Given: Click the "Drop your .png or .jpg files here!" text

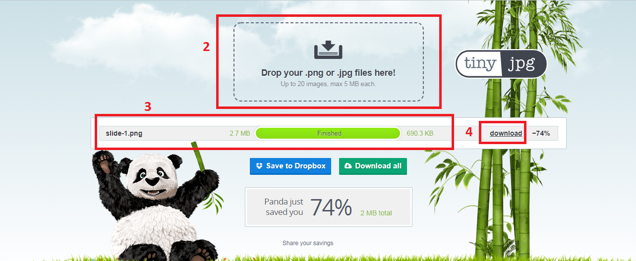Looking at the screenshot, I should [x=328, y=73].
